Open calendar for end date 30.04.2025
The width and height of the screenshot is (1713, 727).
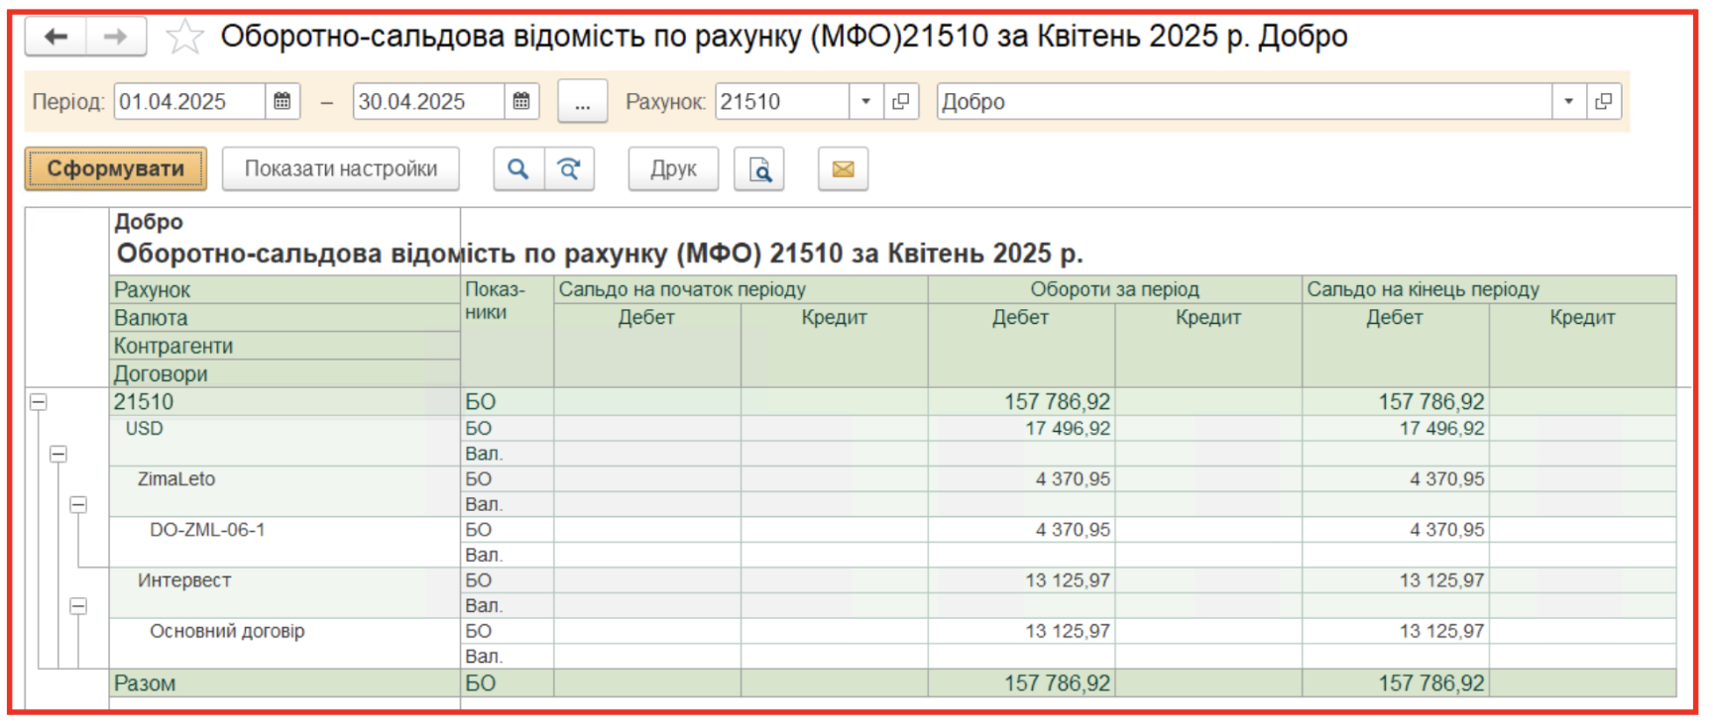coord(521,101)
